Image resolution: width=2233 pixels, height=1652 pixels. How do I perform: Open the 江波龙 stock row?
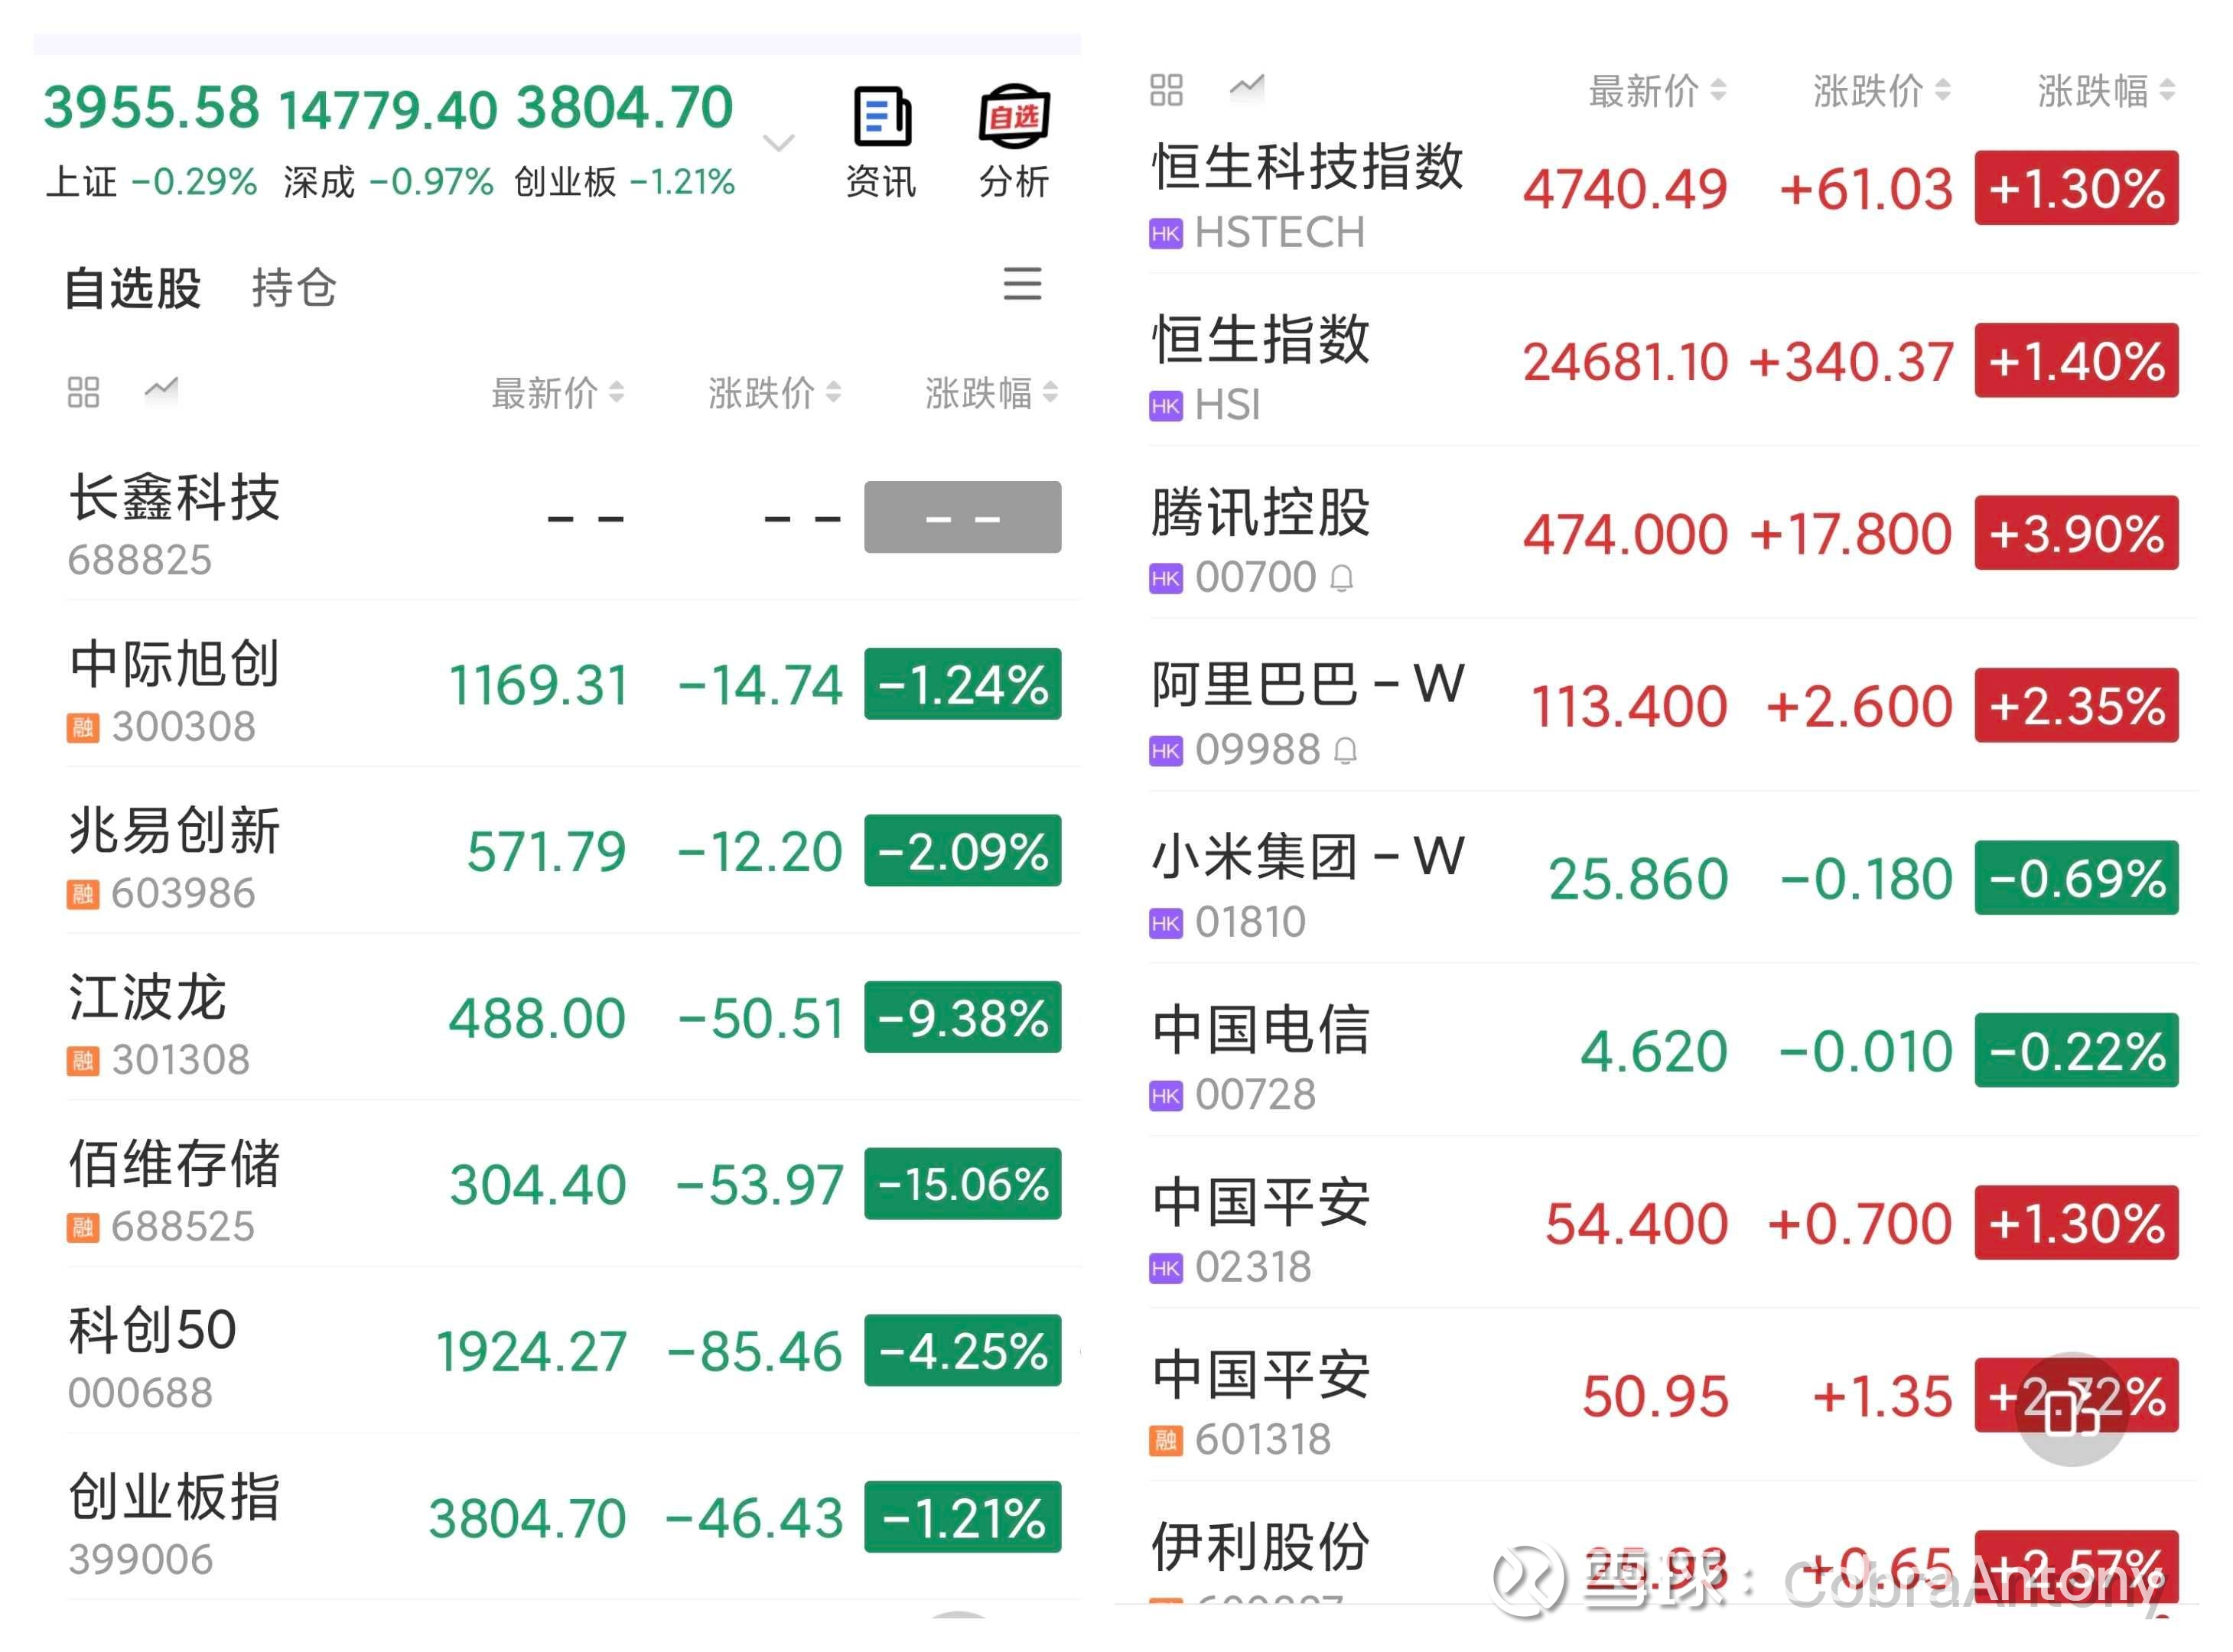(x=574, y=1018)
